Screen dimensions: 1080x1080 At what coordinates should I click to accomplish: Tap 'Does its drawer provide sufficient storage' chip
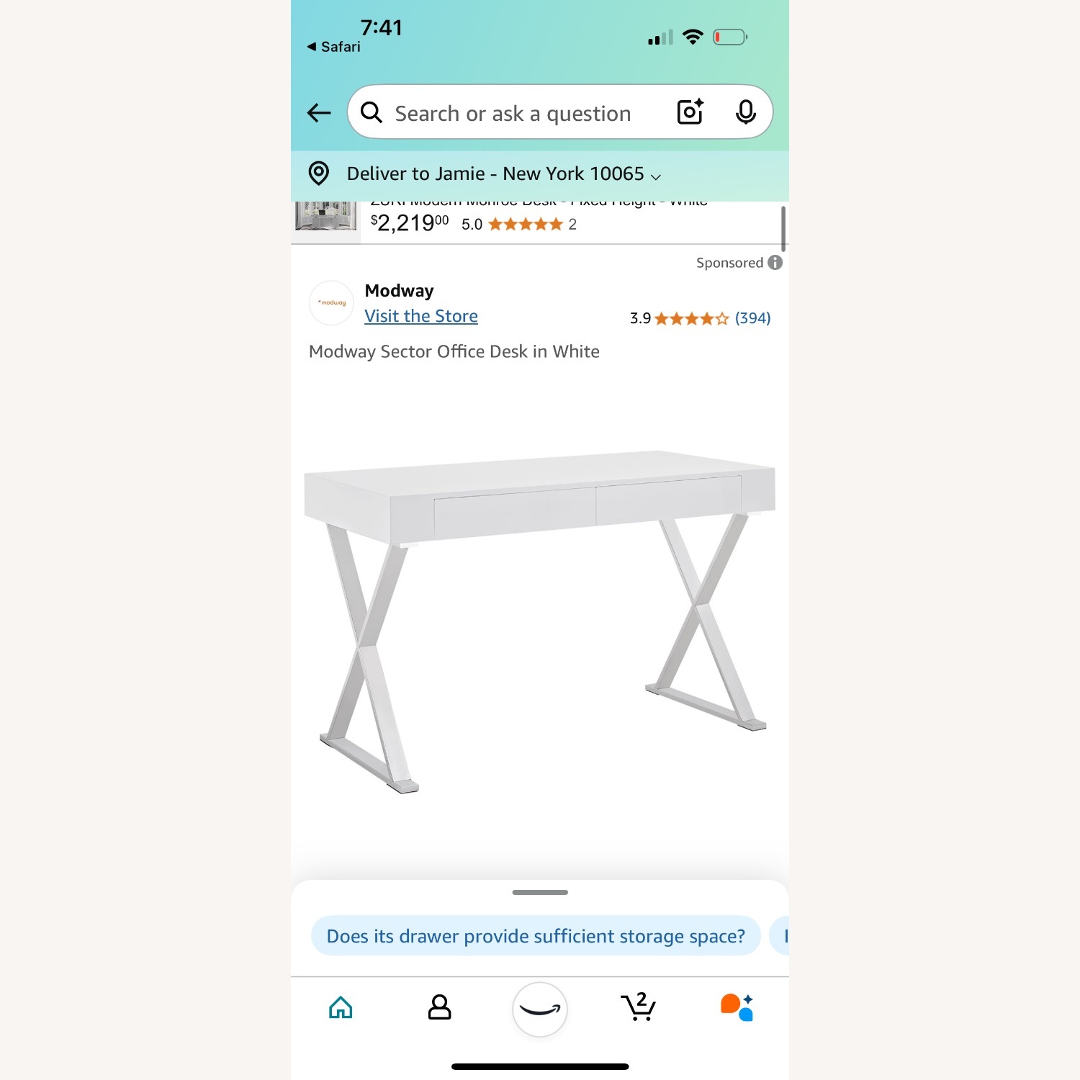(536, 936)
